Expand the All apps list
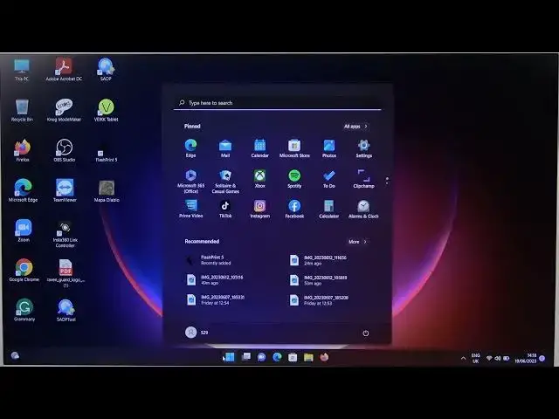The height and width of the screenshot is (419, 559). point(355,127)
